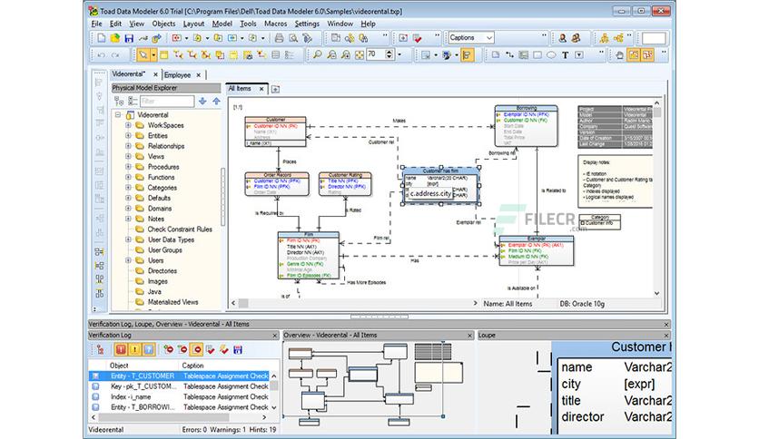Screen dimensions: 759x439
Task: Click the single User icon in the toolbar
Action: (x=563, y=38)
